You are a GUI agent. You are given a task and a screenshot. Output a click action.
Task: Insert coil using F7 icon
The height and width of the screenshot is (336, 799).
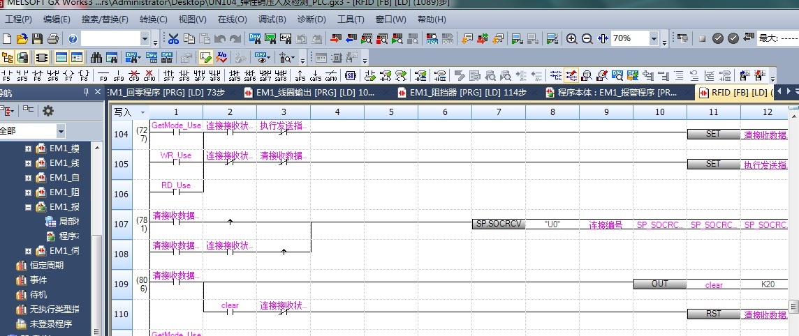69,75
